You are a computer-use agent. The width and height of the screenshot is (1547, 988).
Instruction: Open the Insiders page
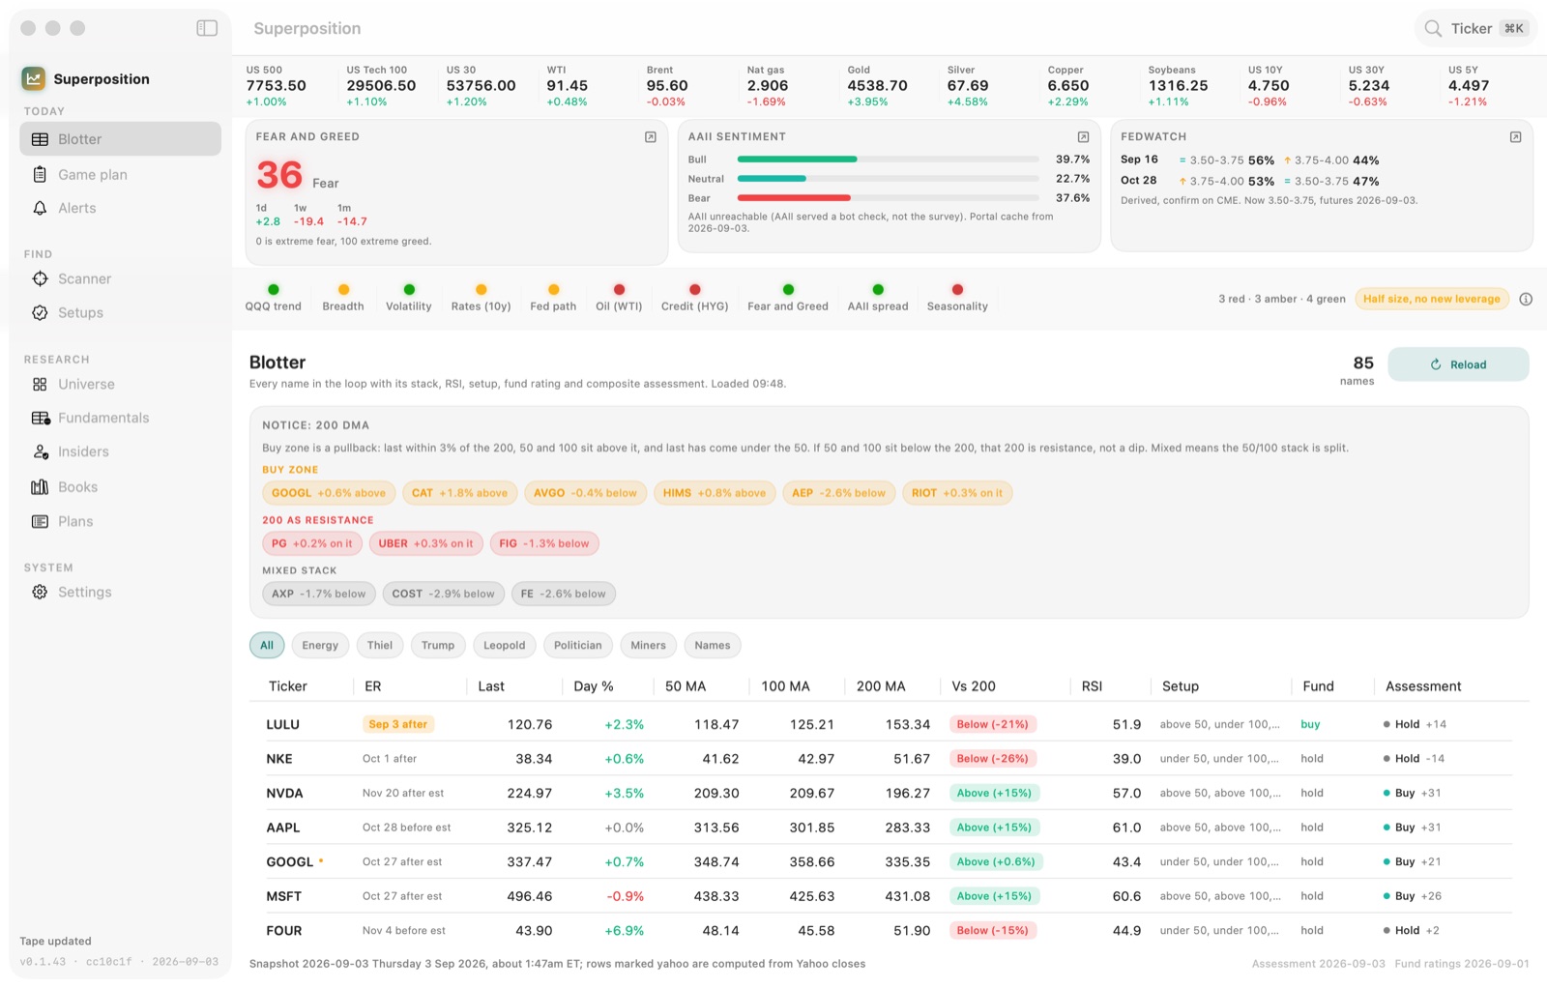pos(120,451)
